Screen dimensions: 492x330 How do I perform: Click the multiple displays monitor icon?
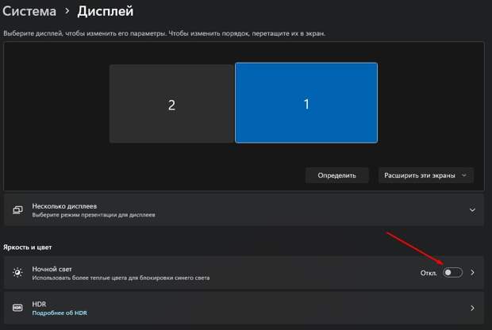17,210
